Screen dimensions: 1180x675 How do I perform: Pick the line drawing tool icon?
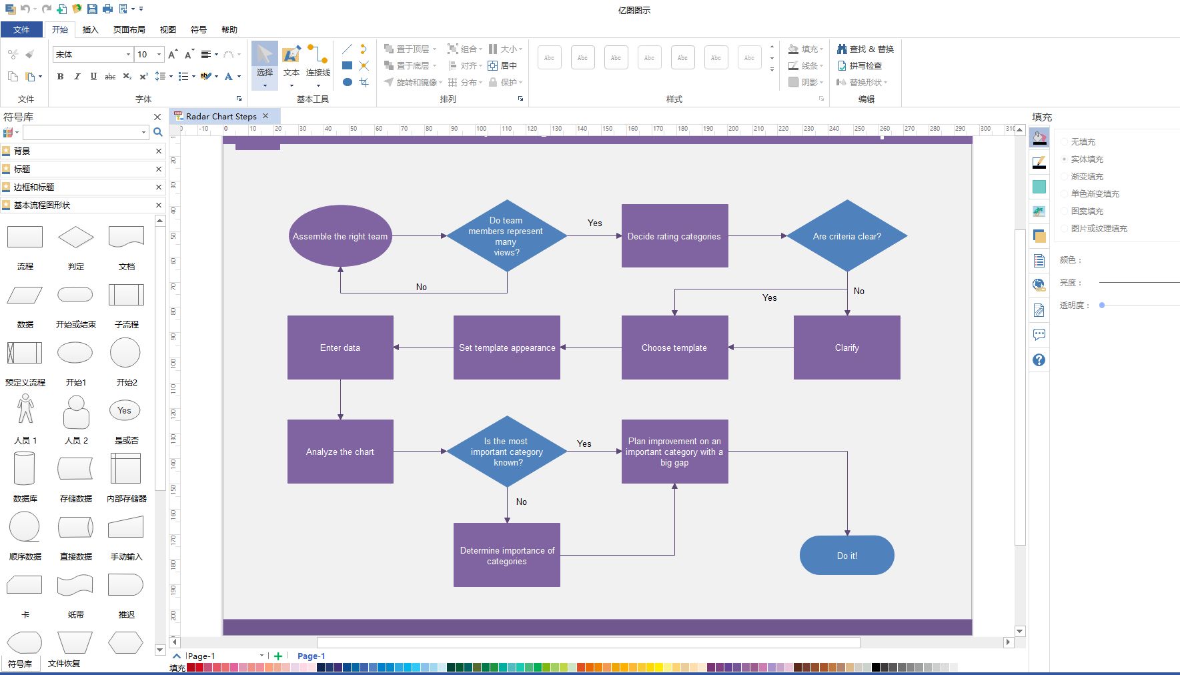tap(347, 49)
